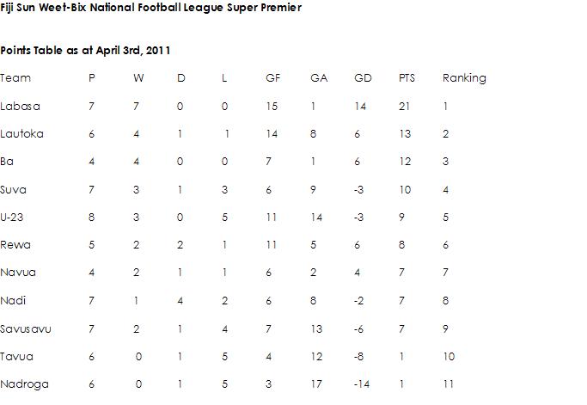Screen dimensions: 587x405
Task: Click the GD column header
Action: pyautogui.click(x=363, y=78)
